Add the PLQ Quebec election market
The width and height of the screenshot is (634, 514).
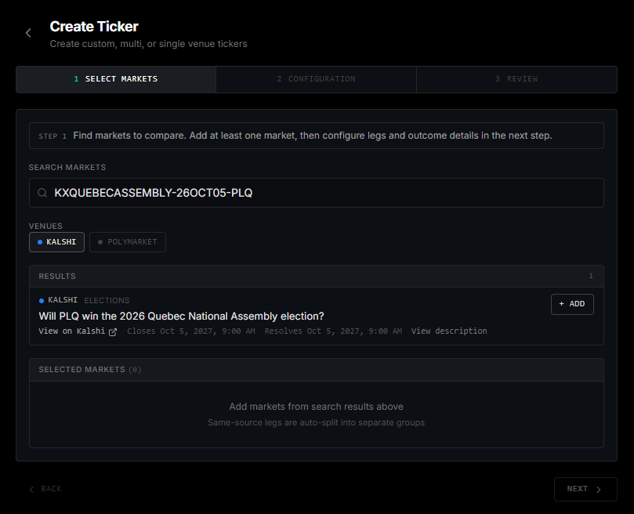(572, 304)
